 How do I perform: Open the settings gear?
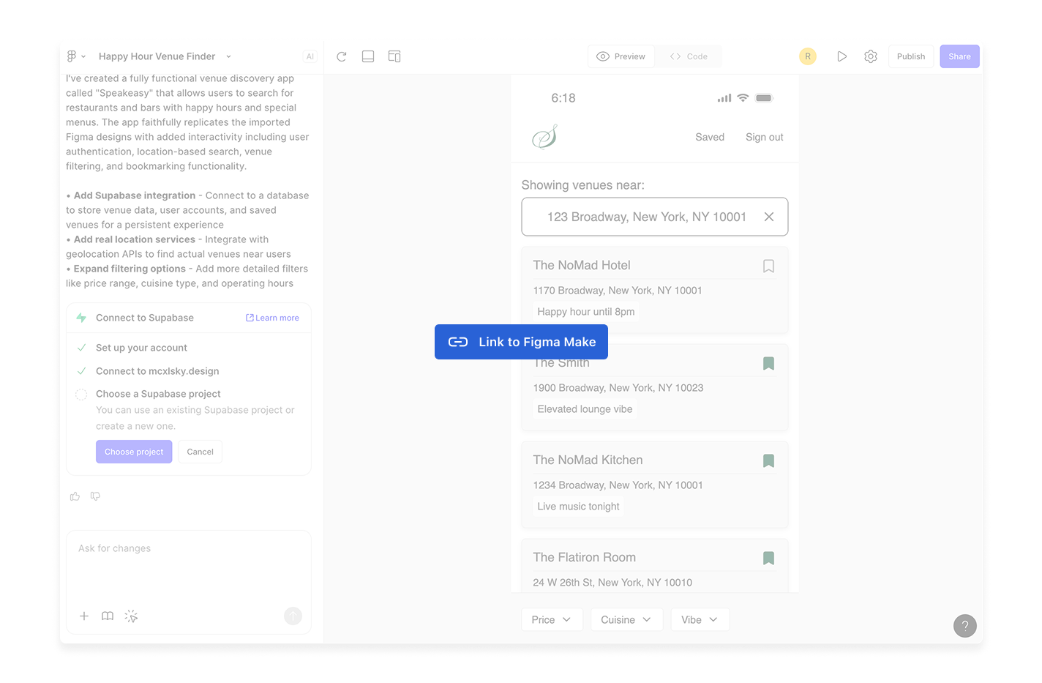pyautogui.click(x=870, y=56)
